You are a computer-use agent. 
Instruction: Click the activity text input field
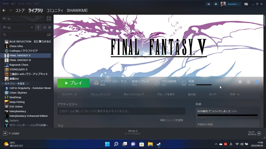coord(121,111)
